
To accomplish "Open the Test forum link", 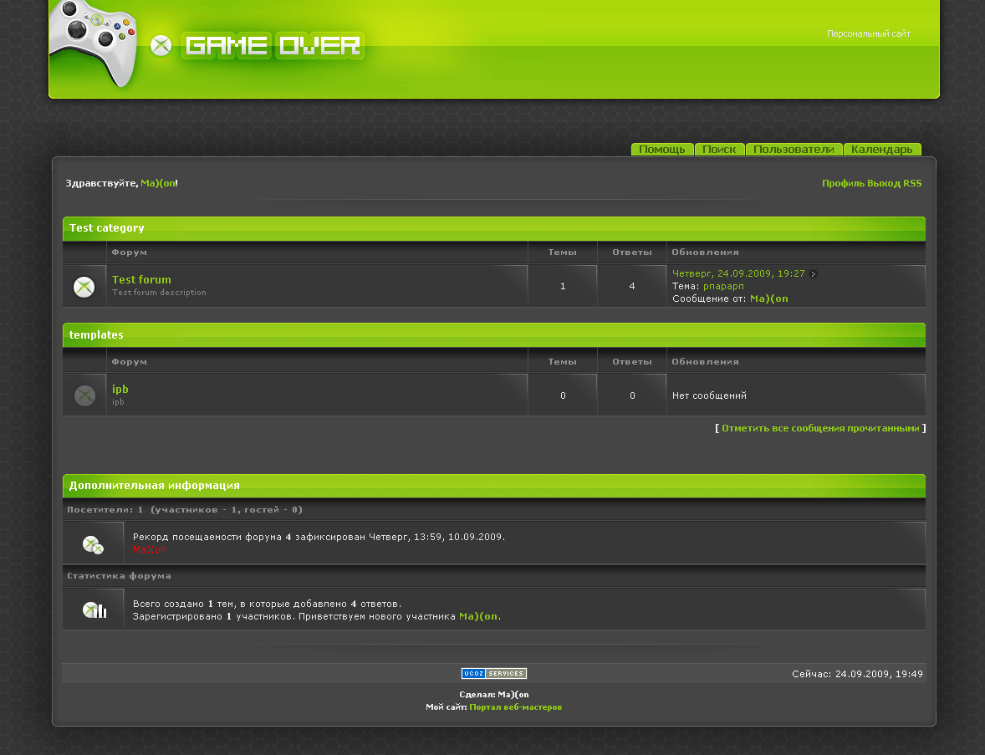I will [x=141, y=279].
